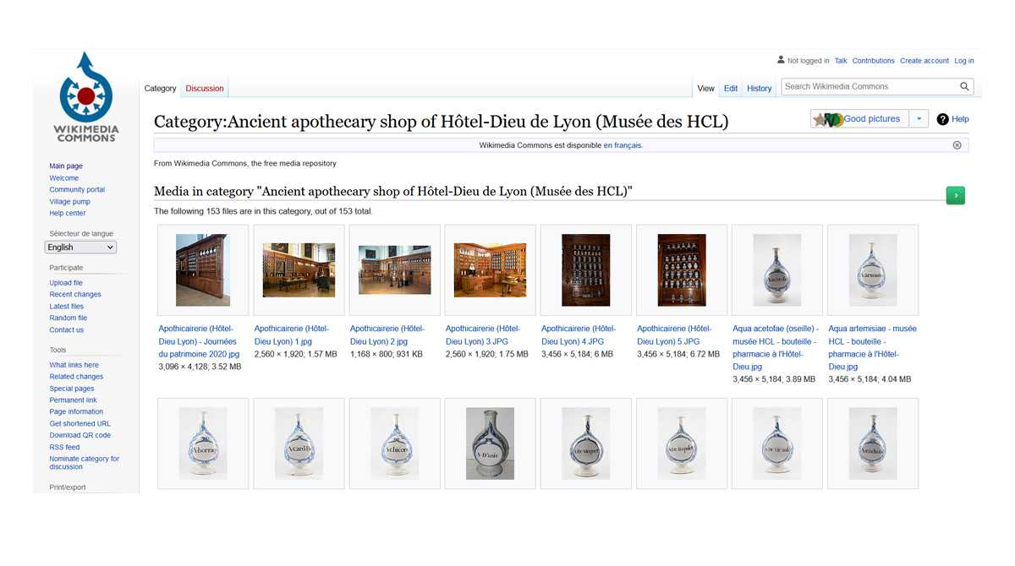Dismiss the French language availability notice
Image resolution: width=1015 pixels, height=566 pixels.
click(x=957, y=145)
